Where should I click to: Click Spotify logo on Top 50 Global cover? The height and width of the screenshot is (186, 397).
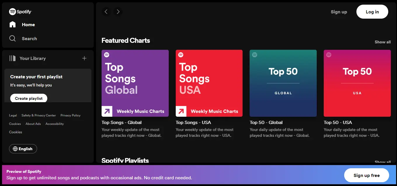coord(255,55)
